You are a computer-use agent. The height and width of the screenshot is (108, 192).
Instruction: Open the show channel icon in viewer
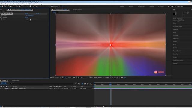79,77
